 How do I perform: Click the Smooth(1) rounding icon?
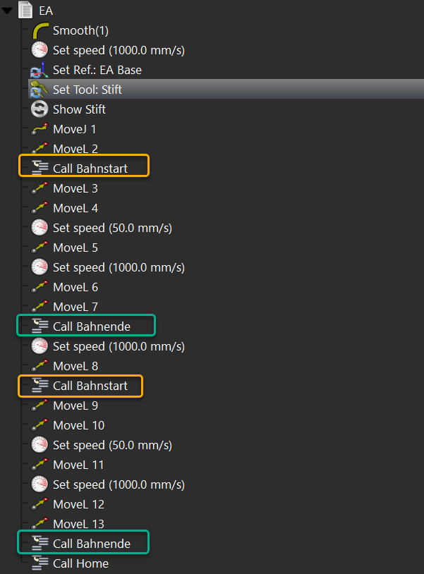[x=40, y=31]
